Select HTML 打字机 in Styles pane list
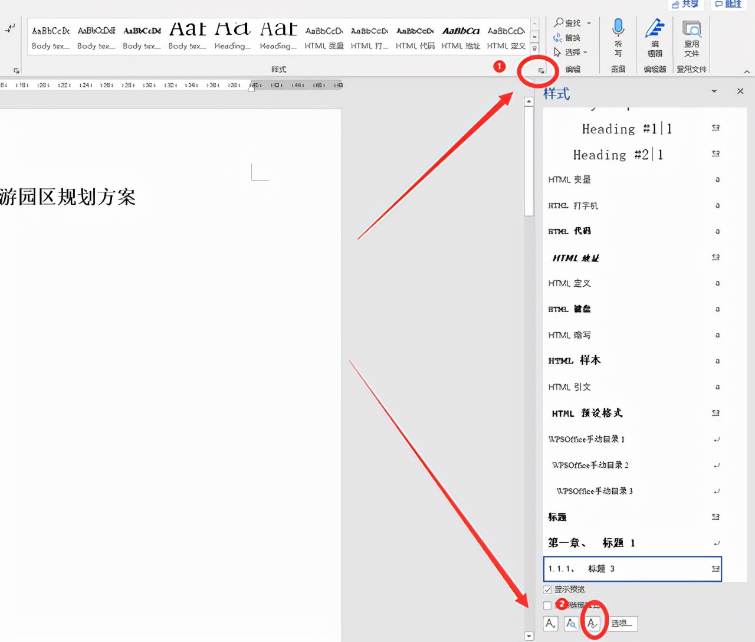This screenshot has width=755, height=642. pos(632,205)
